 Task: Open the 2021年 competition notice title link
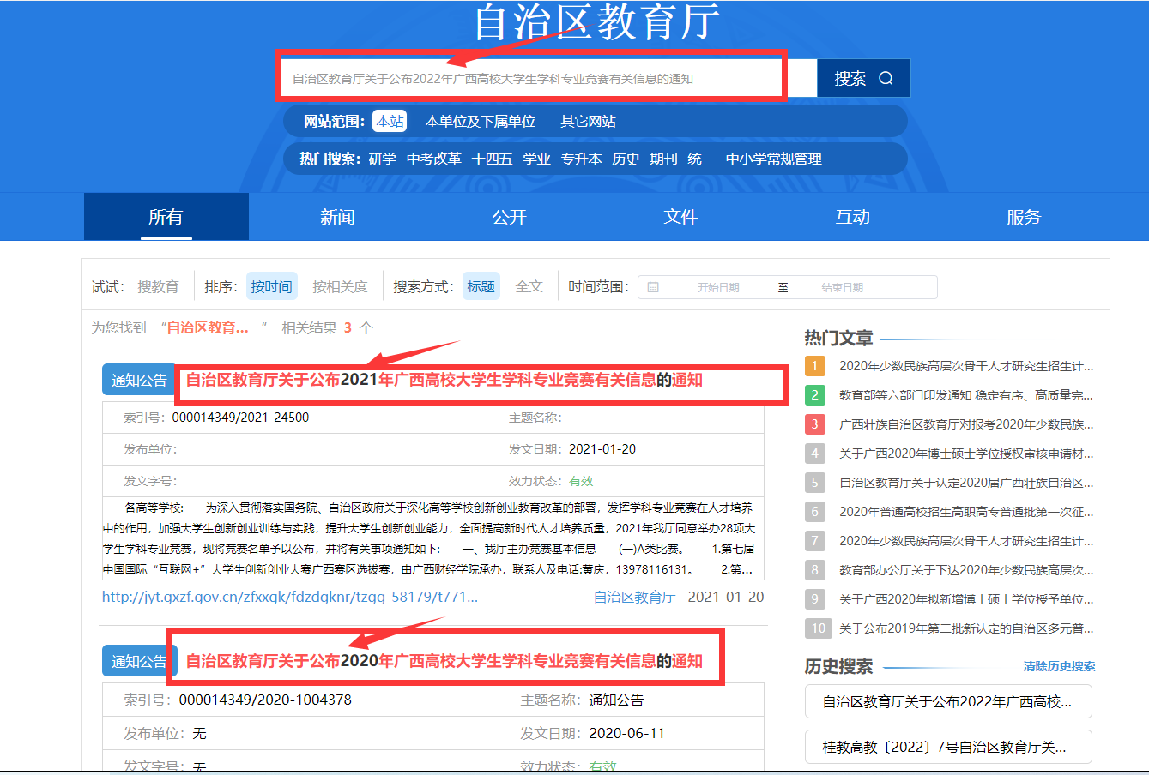444,380
